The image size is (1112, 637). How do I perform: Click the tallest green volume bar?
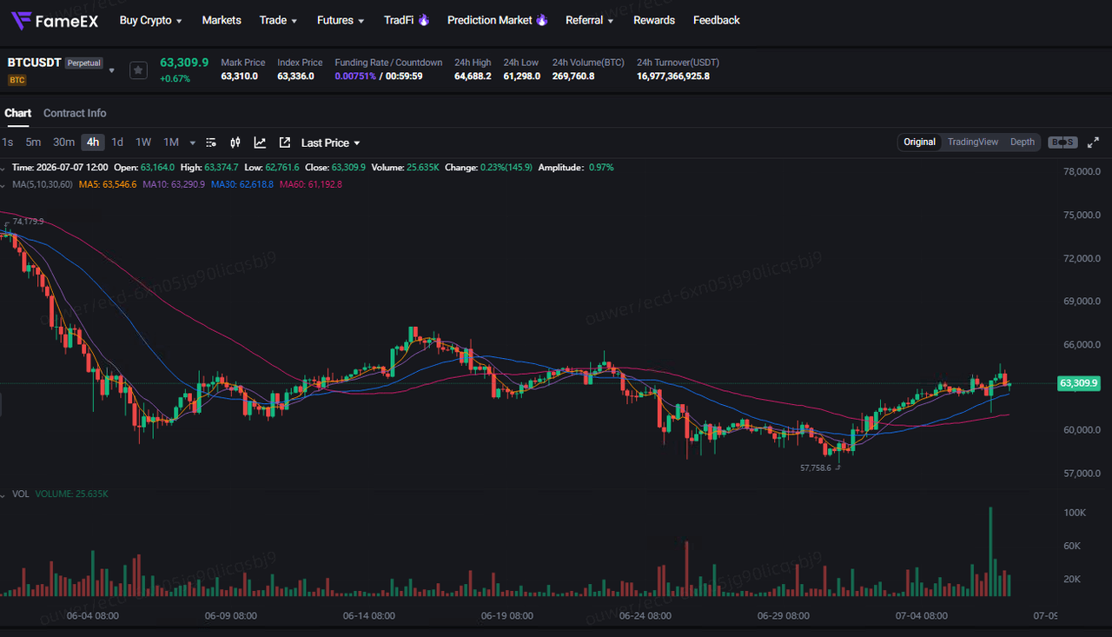pyautogui.click(x=990, y=552)
